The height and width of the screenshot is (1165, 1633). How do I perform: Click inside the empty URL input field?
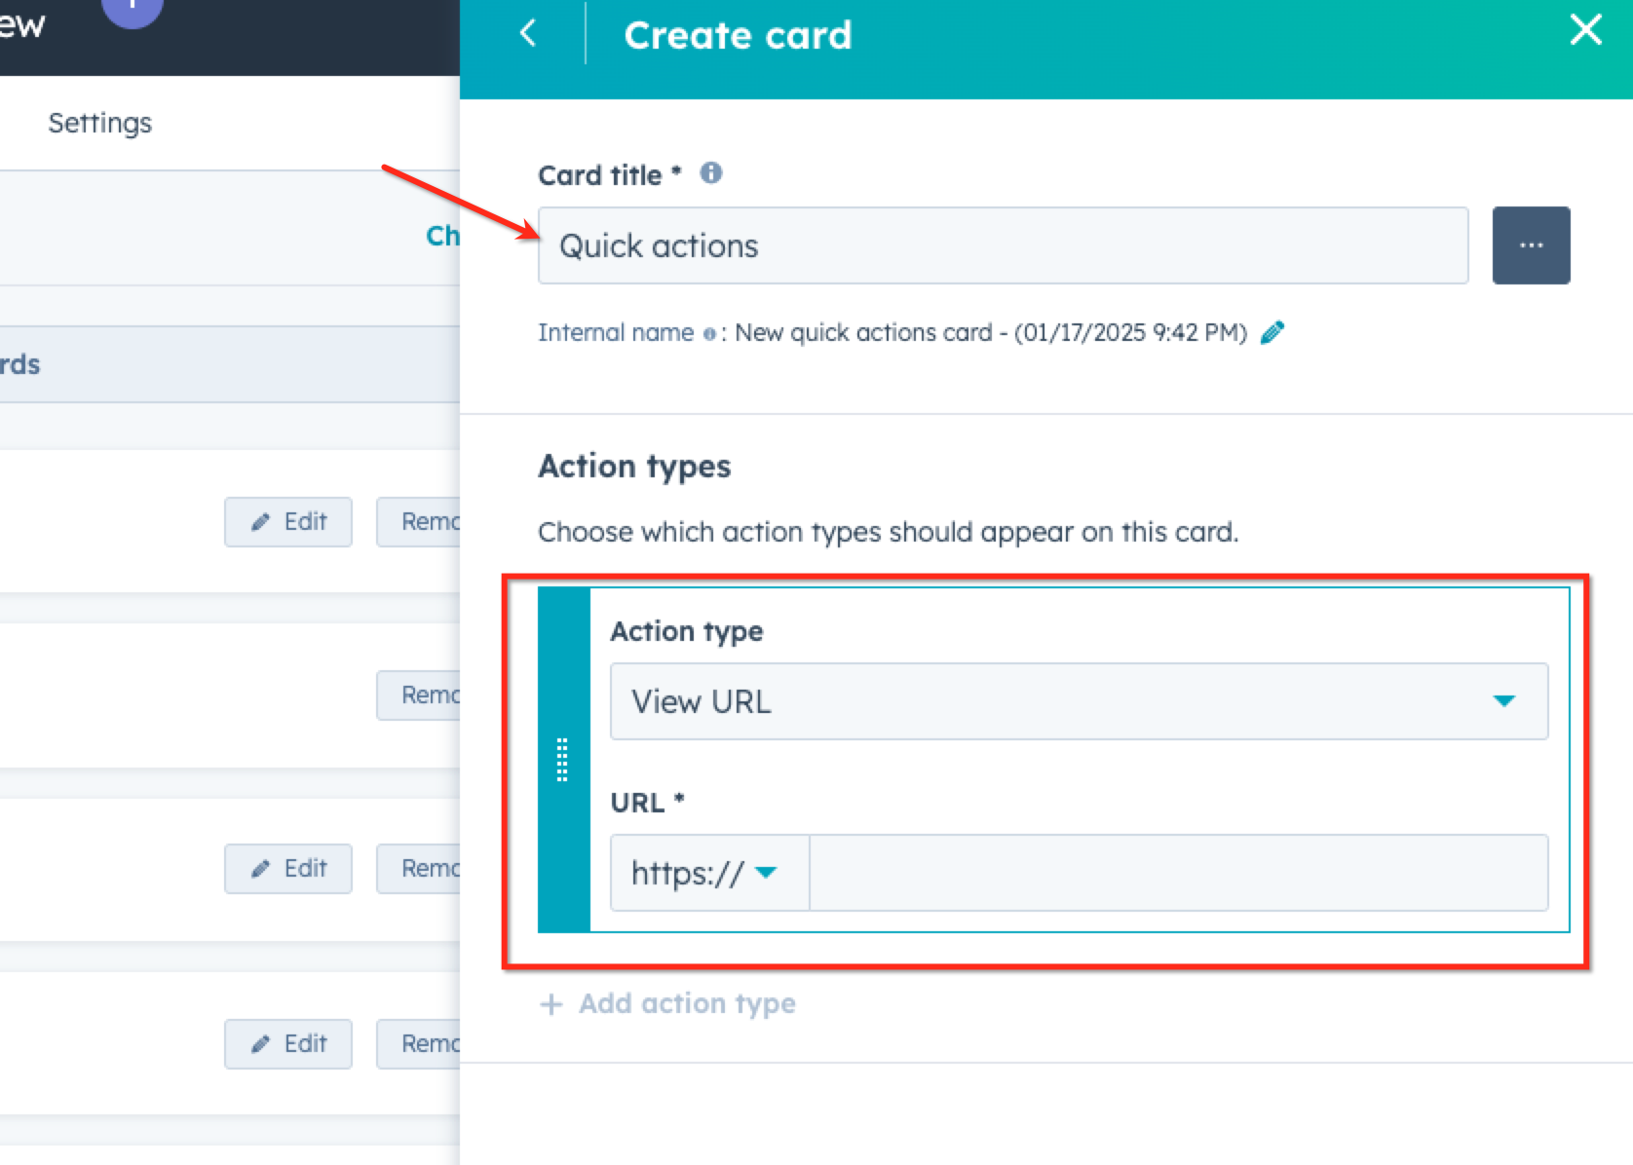pos(1179,874)
